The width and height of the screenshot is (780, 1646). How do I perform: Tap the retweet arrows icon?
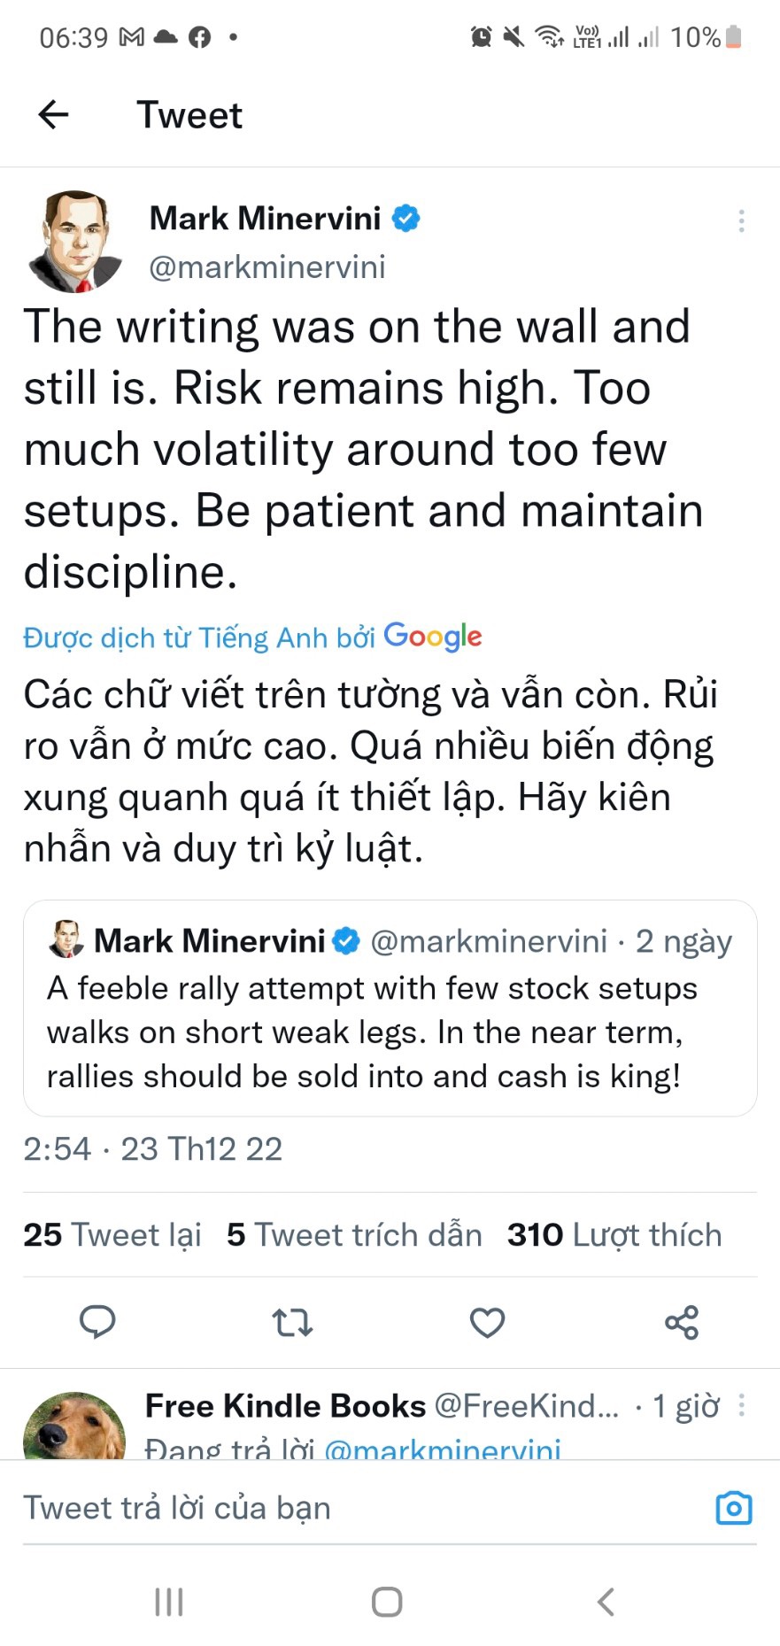click(292, 1322)
